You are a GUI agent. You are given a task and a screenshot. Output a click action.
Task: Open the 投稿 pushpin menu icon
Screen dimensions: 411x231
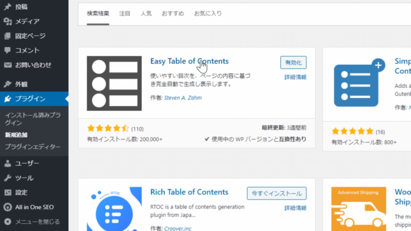(8, 7)
